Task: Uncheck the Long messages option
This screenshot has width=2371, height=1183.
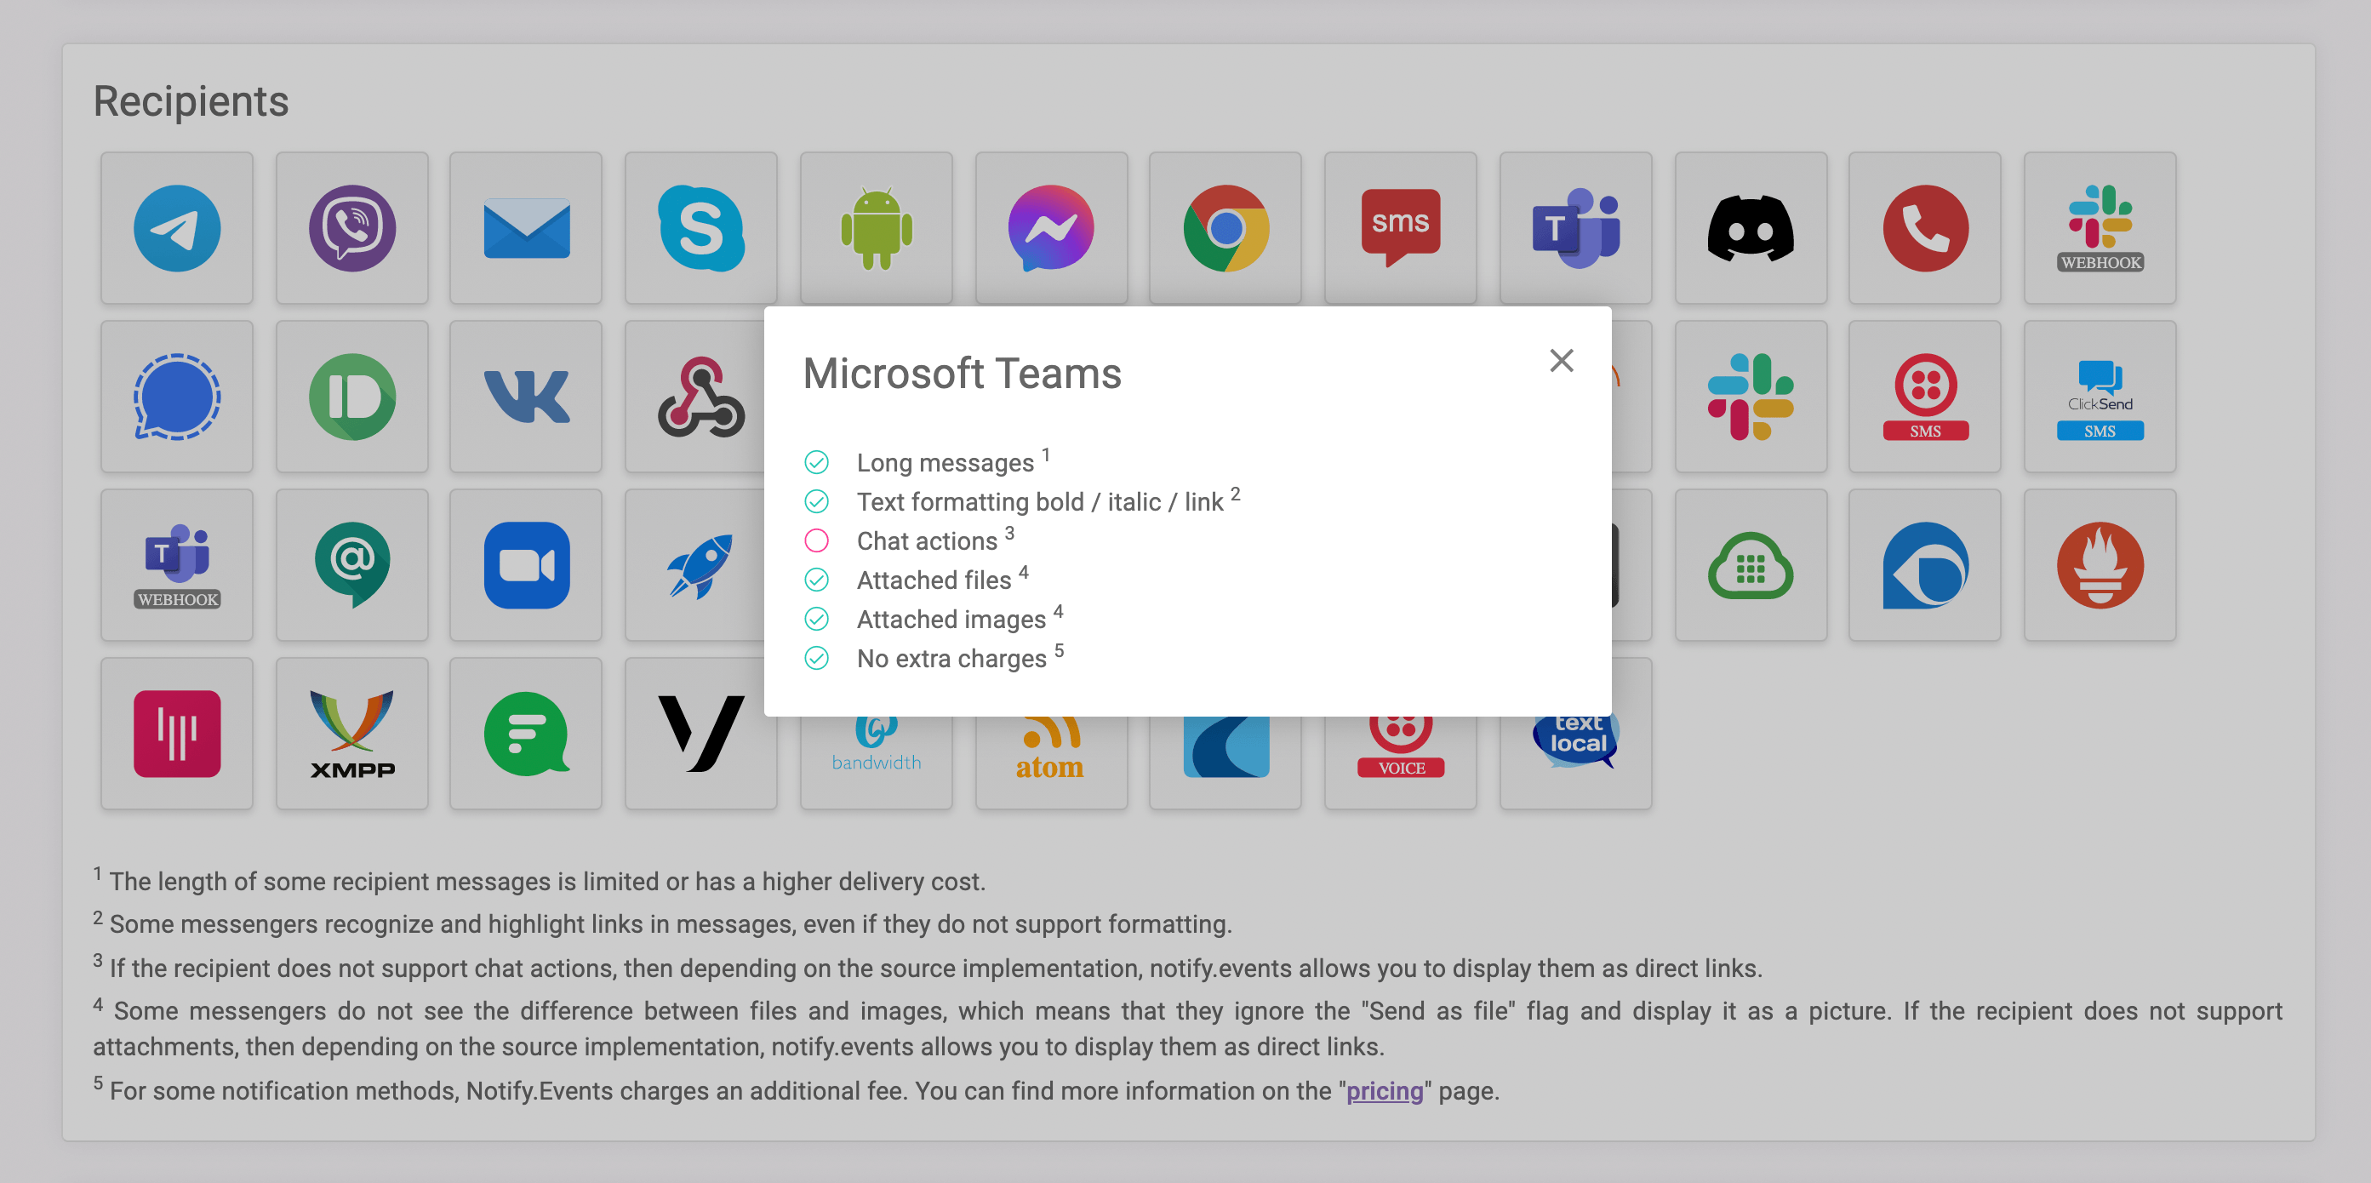Action: coord(817,462)
